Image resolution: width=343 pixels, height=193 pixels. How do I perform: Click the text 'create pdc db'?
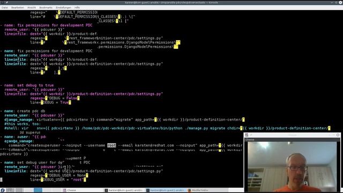tap(31, 111)
